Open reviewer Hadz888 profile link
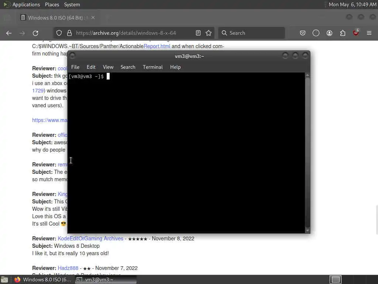378x284 pixels. pos(68,268)
